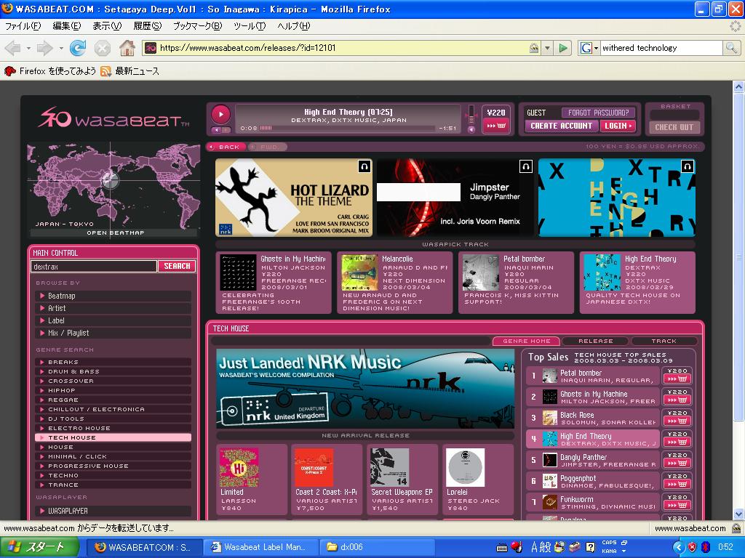Image resolution: width=745 pixels, height=558 pixels.
Task: Click the player's round play button
Action: point(221,114)
